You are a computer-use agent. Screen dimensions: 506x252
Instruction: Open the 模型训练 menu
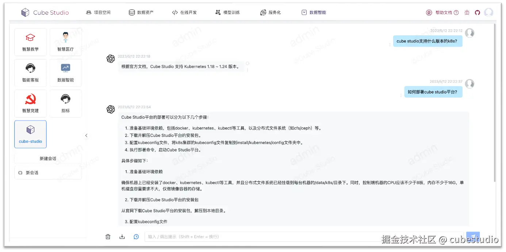coord(227,12)
